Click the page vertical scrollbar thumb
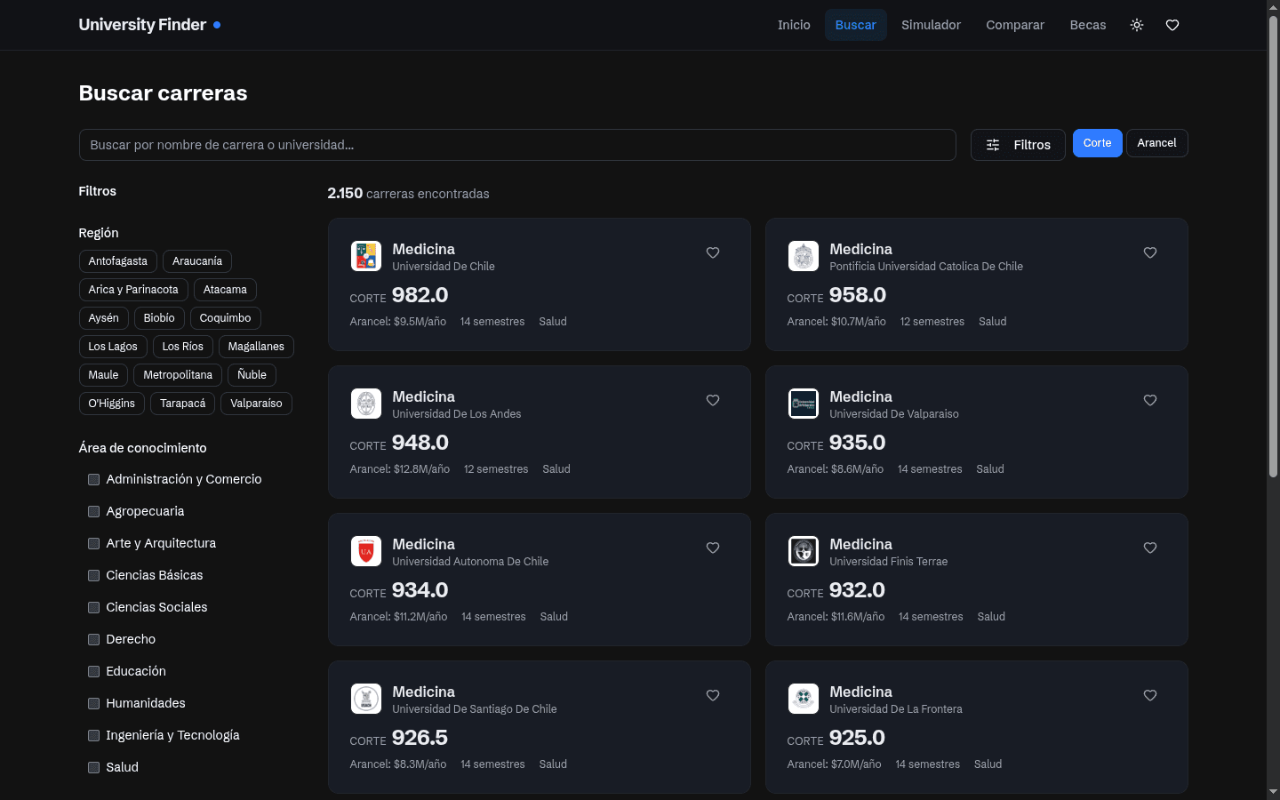This screenshot has width=1280, height=800. (1273, 247)
